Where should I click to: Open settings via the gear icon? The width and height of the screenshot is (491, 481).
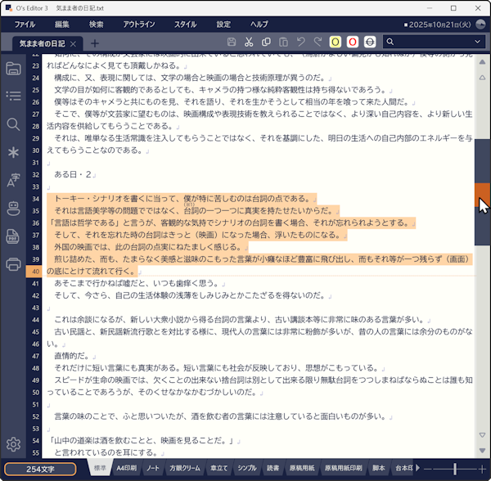[13, 445]
